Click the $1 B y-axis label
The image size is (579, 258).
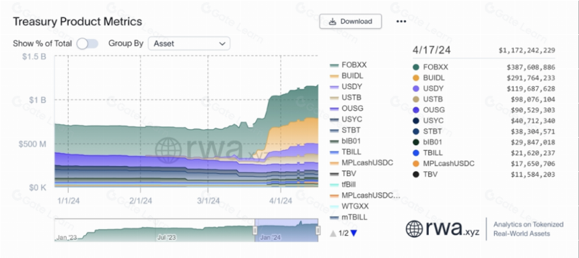[x=38, y=100]
